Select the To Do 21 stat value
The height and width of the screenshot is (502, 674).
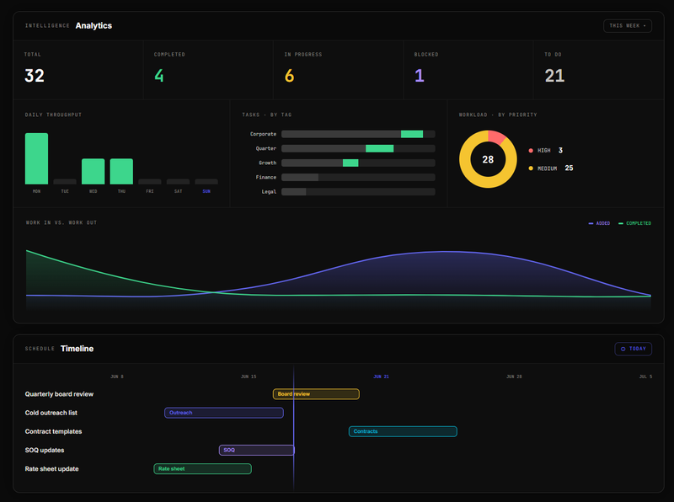tap(554, 76)
